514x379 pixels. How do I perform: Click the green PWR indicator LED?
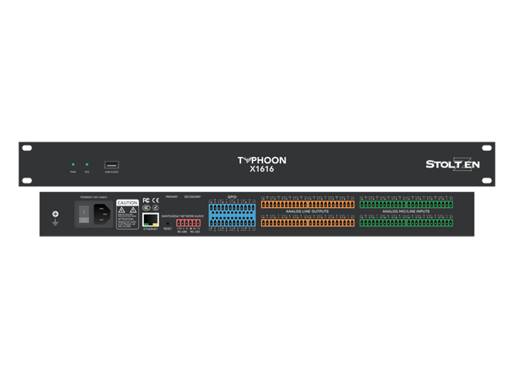pos(73,164)
